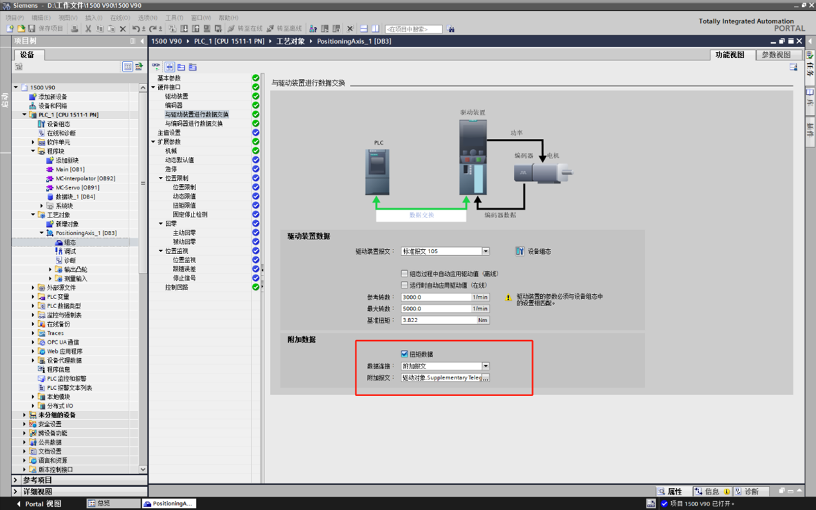
Task: Collapse the PLC_1 [CPU 1511-1 PN] node
Action: coord(24,115)
